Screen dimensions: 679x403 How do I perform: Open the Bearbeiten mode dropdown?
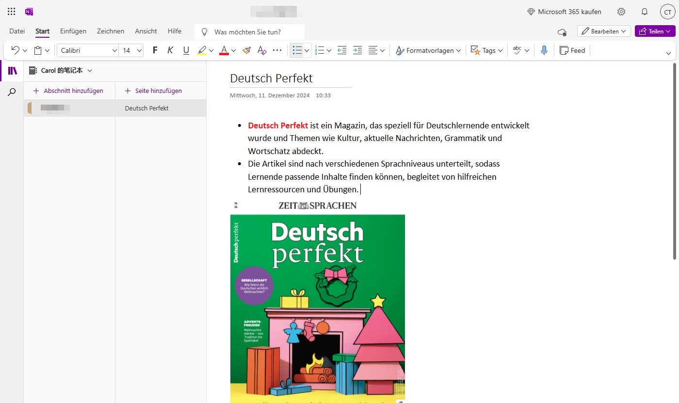point(604,31)
